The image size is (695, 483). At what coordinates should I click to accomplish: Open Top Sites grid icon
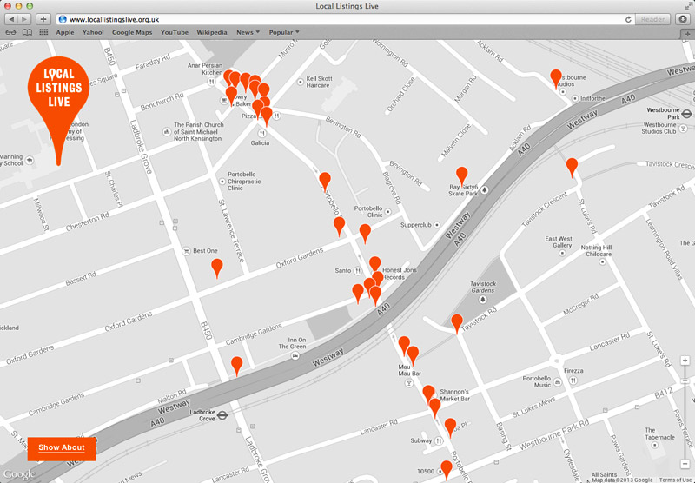pos(43,32)
